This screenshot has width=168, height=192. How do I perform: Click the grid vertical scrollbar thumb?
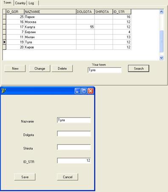[x=162, y=41]
